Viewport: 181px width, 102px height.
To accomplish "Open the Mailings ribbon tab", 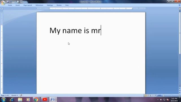I will [50, 5].
